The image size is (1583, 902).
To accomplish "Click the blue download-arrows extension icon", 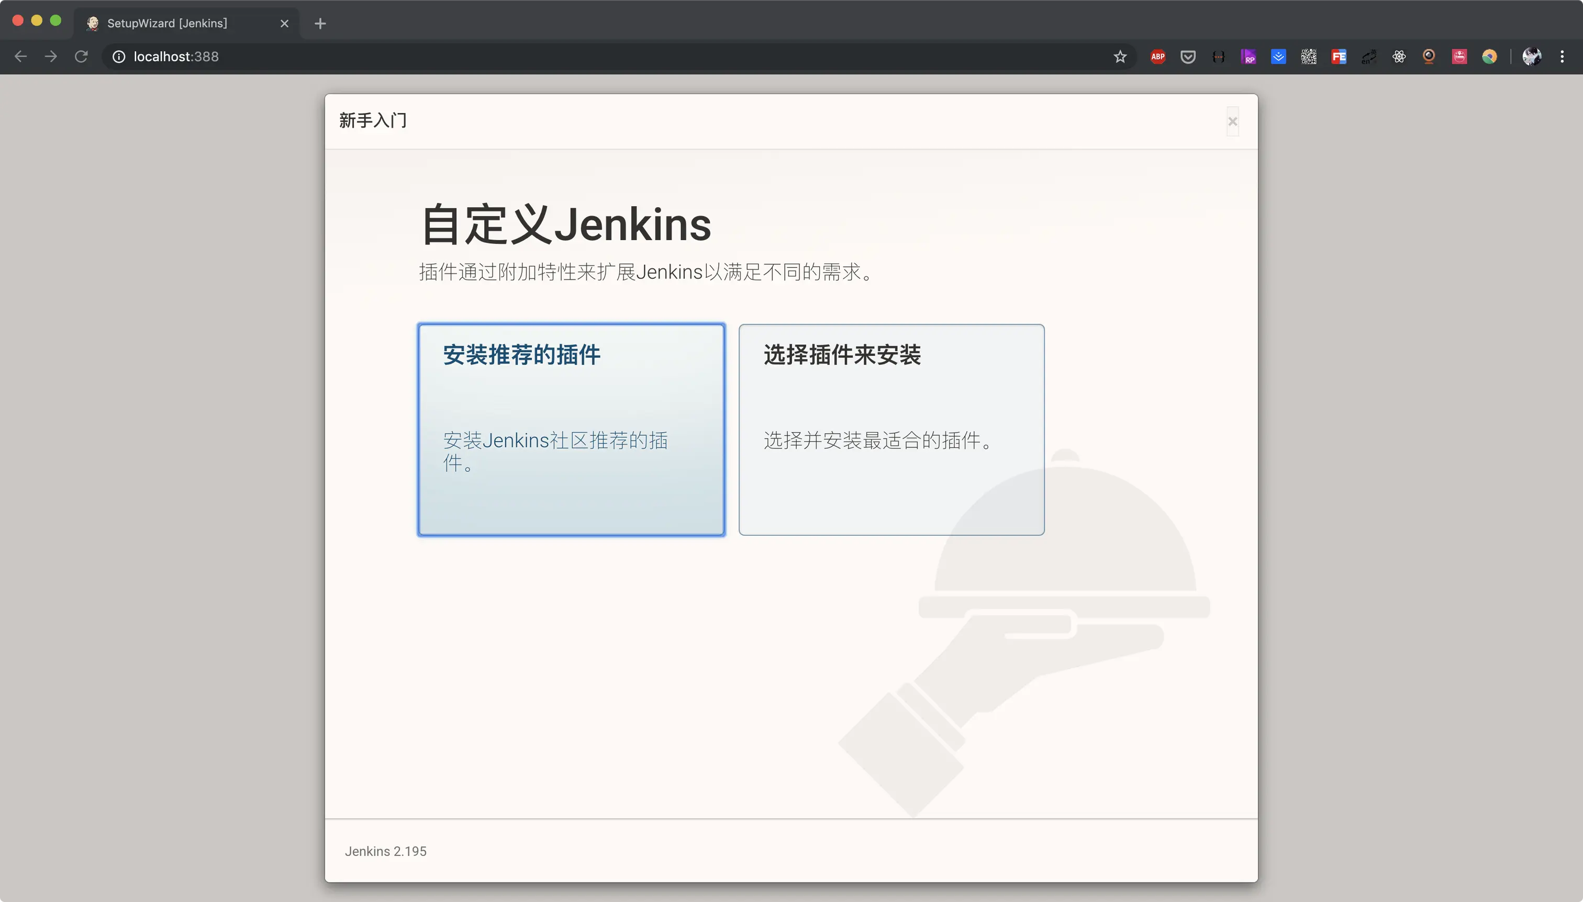I will pos(1278,57).
